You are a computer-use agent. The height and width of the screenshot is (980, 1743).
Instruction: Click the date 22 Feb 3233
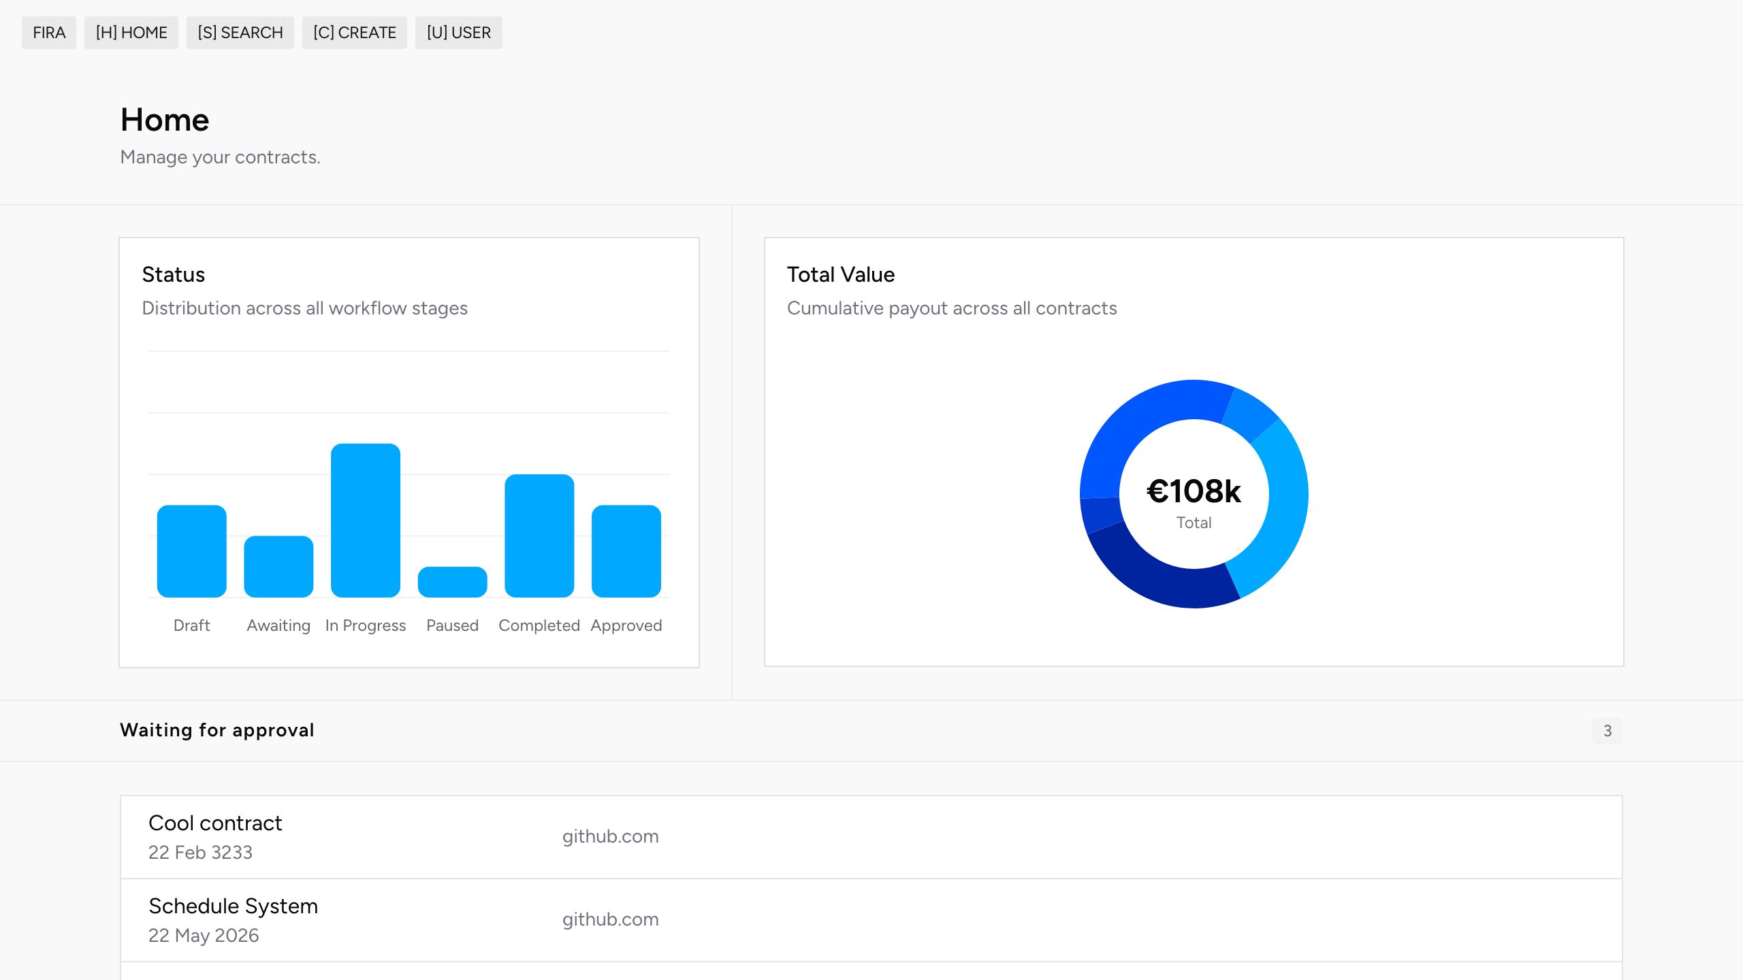pos(201,853)
